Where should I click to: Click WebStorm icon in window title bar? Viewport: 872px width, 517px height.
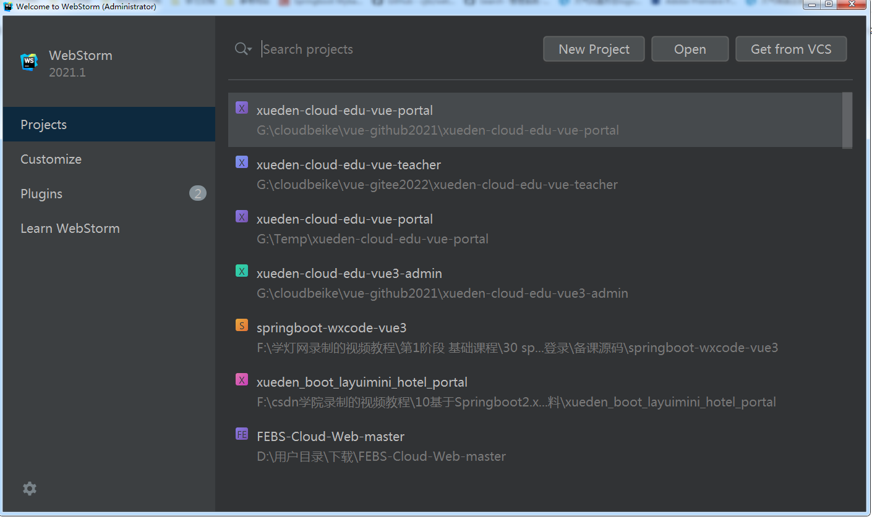pyautogui.click(x=8, y=6)
